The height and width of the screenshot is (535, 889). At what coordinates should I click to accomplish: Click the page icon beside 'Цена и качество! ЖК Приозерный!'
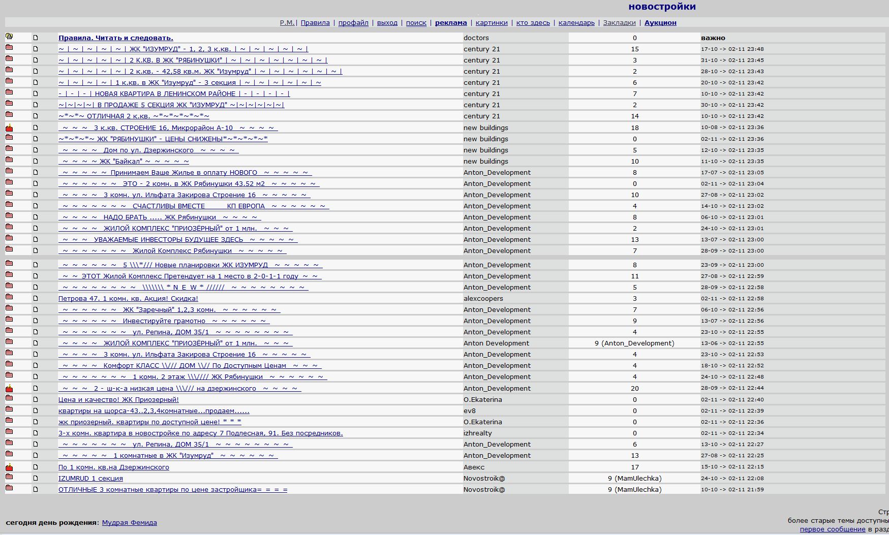pyautogui.click(x=36, y=400)
